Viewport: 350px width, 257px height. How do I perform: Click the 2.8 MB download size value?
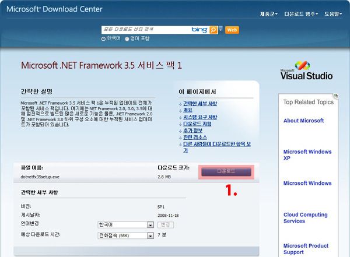point(164,177)
